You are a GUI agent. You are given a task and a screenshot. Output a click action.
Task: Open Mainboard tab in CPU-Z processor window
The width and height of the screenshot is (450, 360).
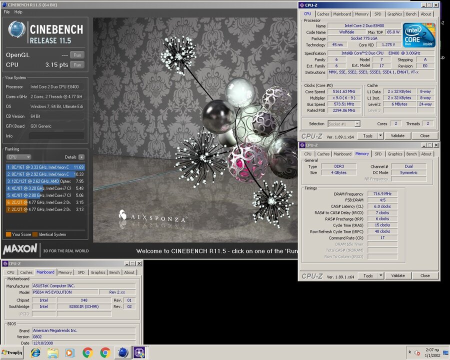[342, 14]
